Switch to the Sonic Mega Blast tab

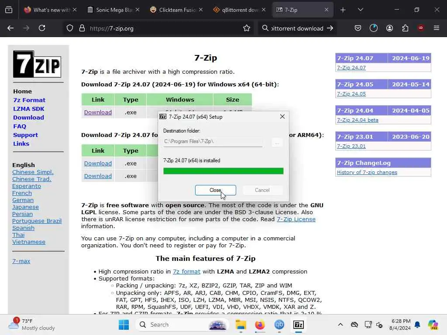click(x=113, y=10)
